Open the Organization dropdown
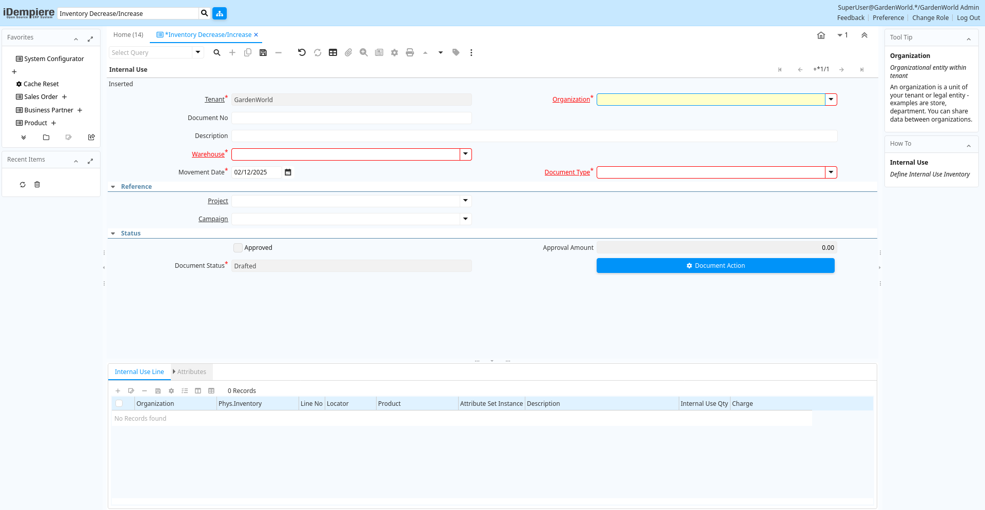This screenshot has height=510, width=985. [x=831, y=100]
